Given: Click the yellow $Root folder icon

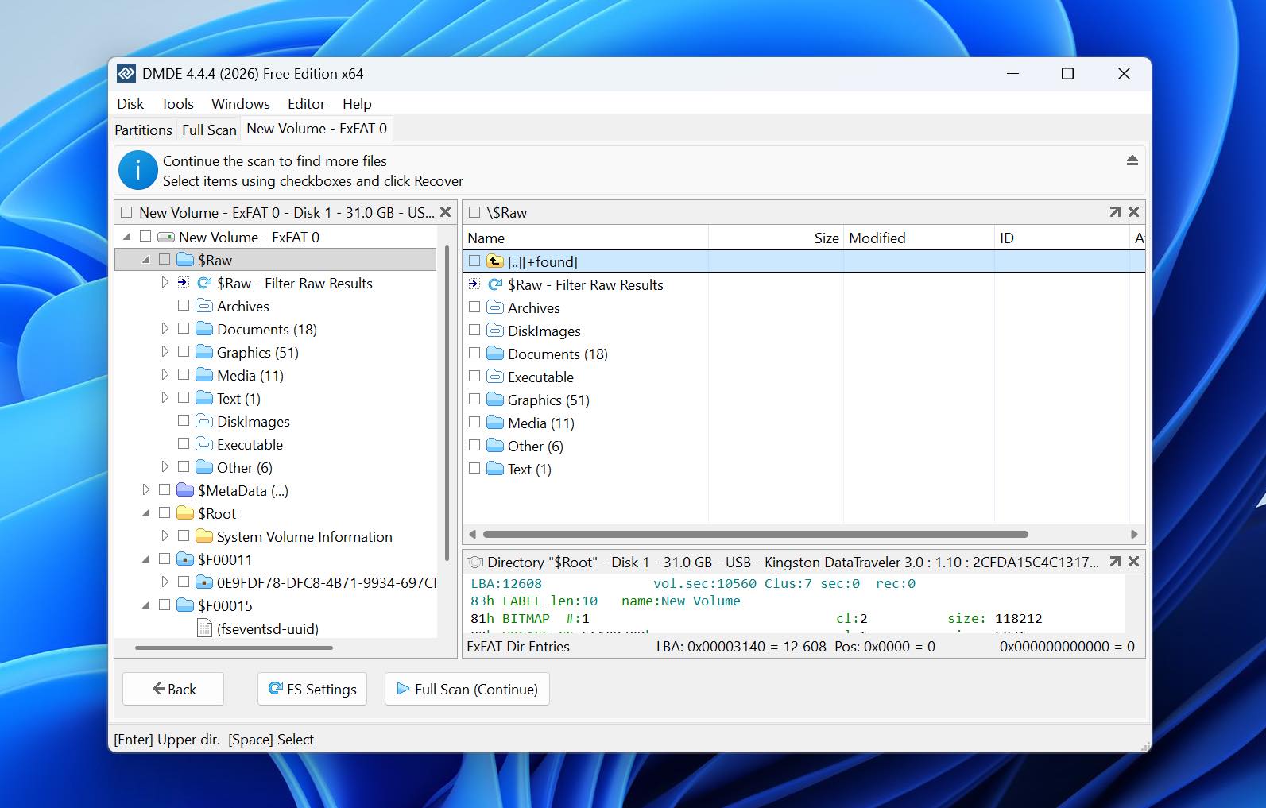Looking at the screenshot, I should point(185,513).
